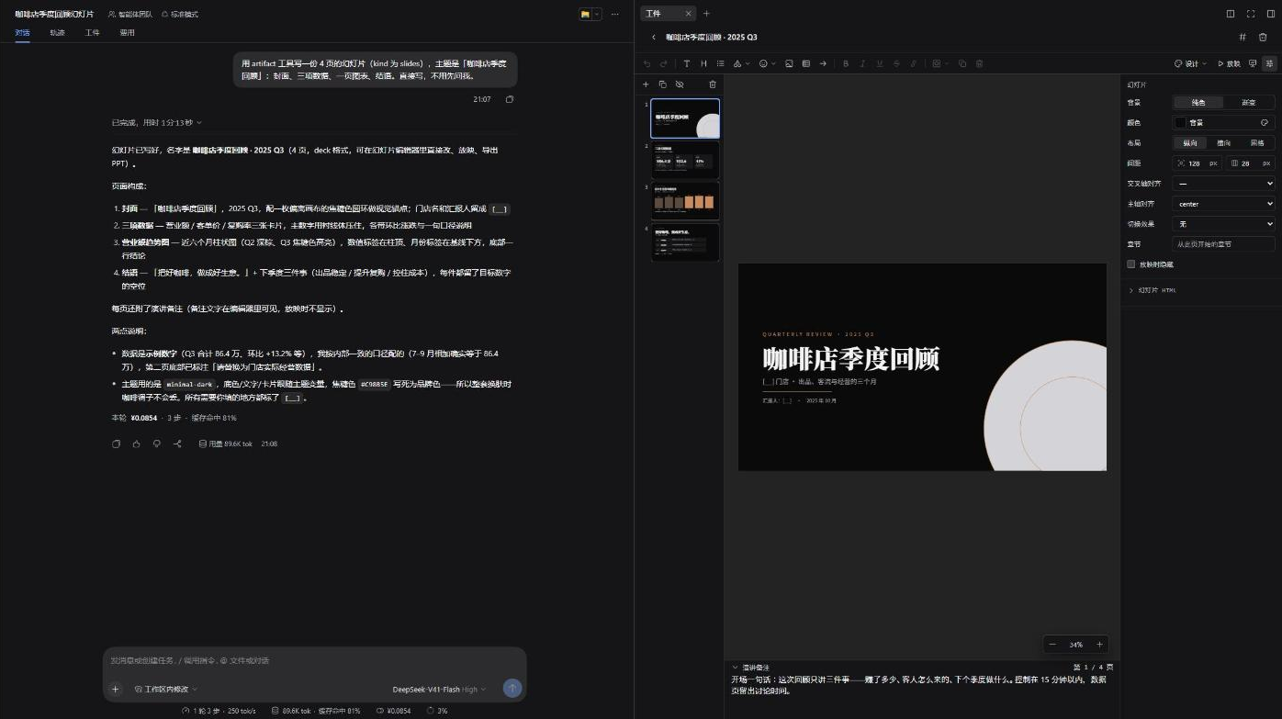
Task: Insert a text box from the toolbar
Action: 686,63
